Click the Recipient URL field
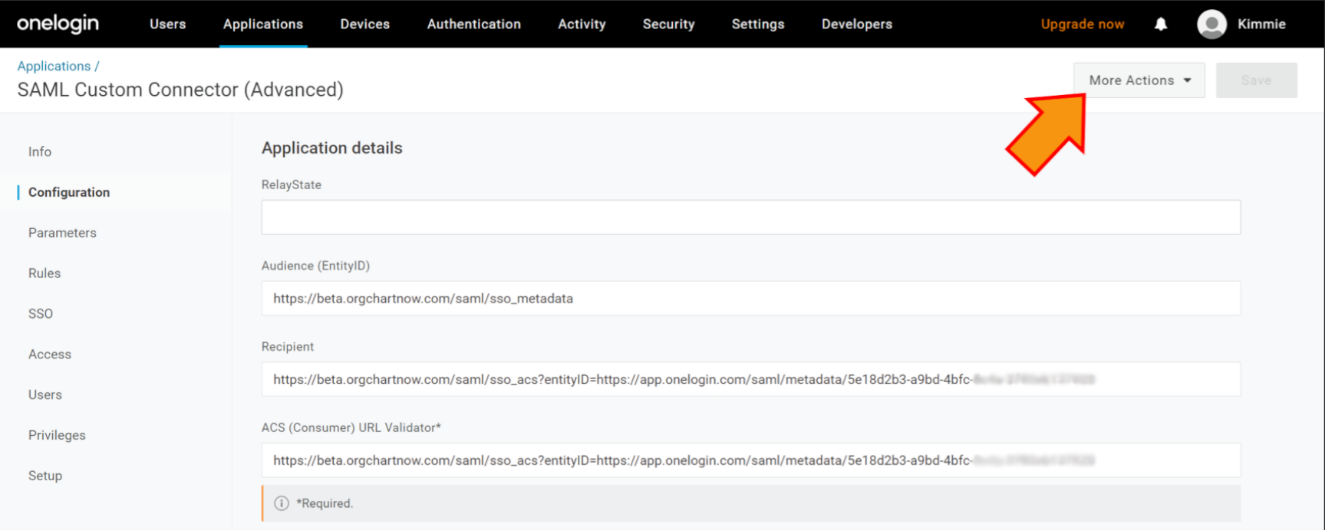Image resolution: width=1325 pixels, height=530 pixels. click(751, 379)
